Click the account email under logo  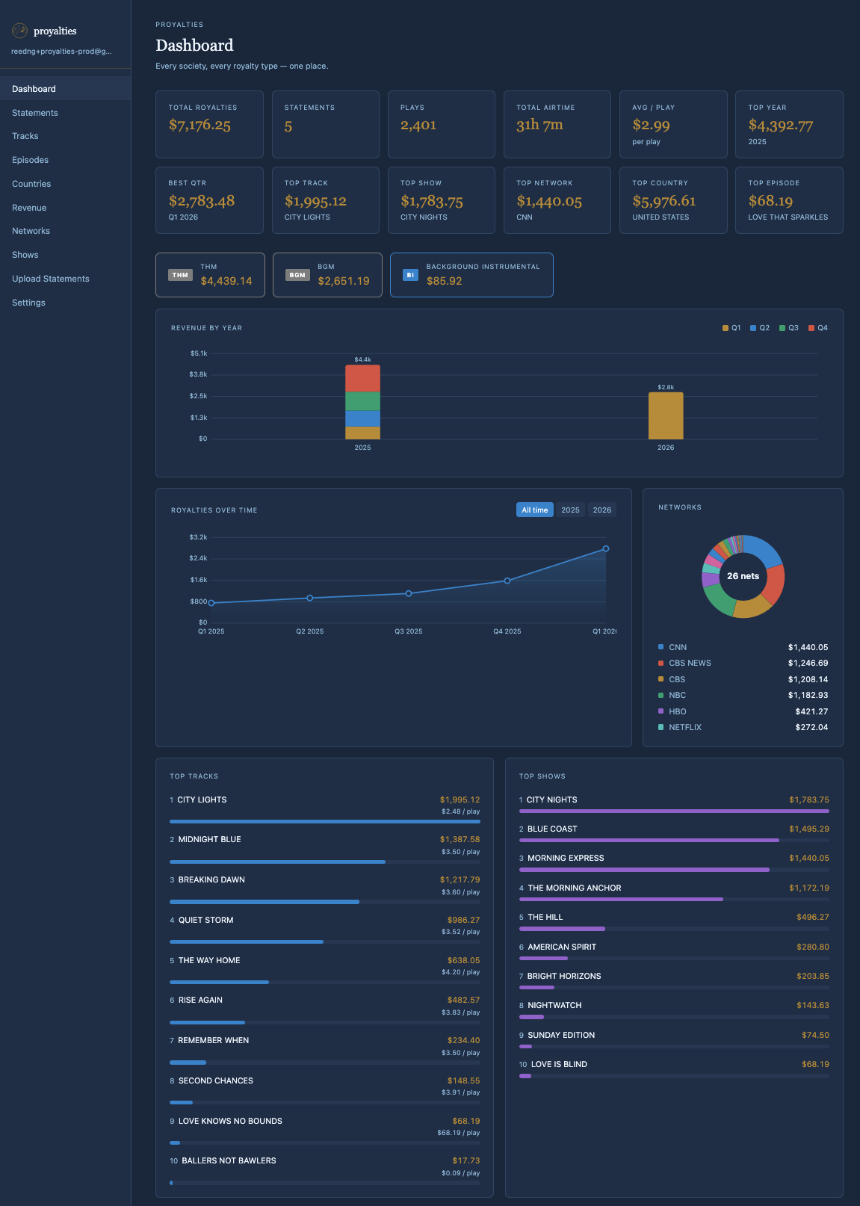[x=61, y=52]
